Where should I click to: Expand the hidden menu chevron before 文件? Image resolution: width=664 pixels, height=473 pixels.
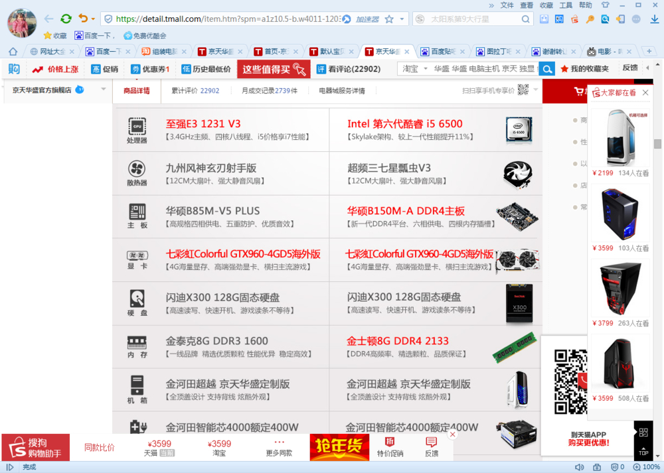click(x=491, y=5)
